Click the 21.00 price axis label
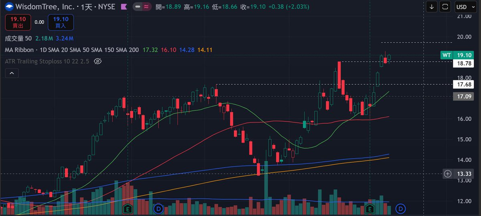 [464, 16]
